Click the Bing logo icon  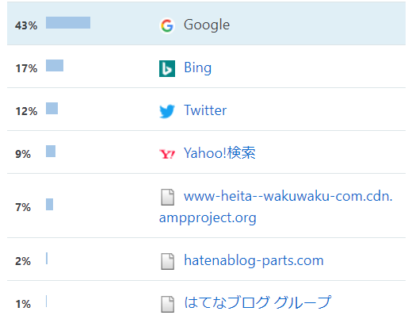[167, 68]
